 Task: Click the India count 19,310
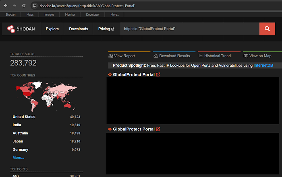pyautogui.click(x=75, y=125)
